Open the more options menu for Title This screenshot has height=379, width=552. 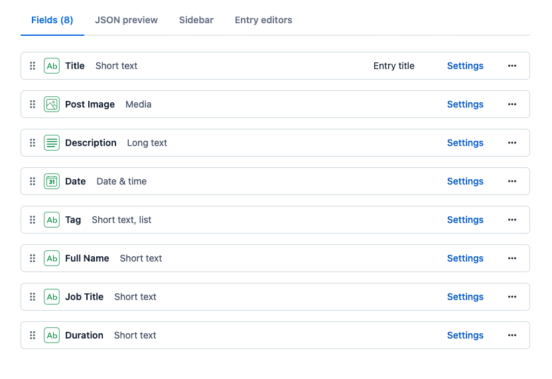click(512, 66)
